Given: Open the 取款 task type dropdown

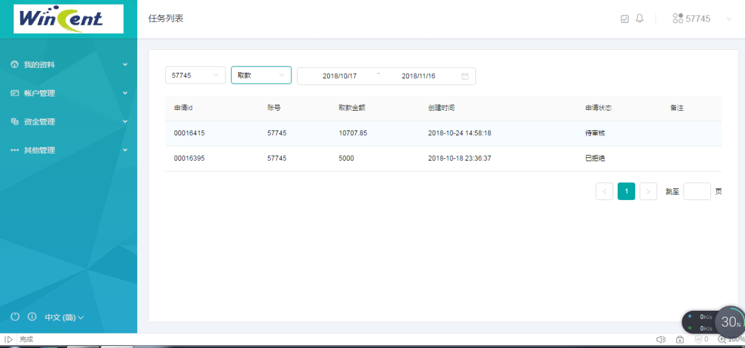Looking at the screenshot, I should click(x=261, y=75).
